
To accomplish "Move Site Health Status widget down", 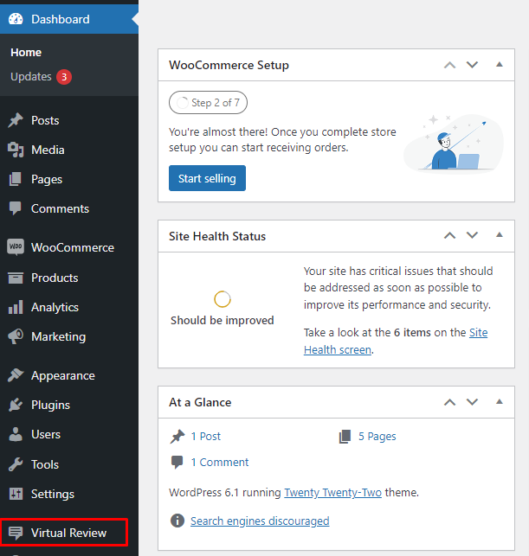I will [x=472, y=235].
